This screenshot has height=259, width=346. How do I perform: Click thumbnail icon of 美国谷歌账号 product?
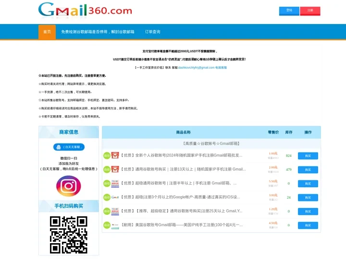(x=115, y=225)
